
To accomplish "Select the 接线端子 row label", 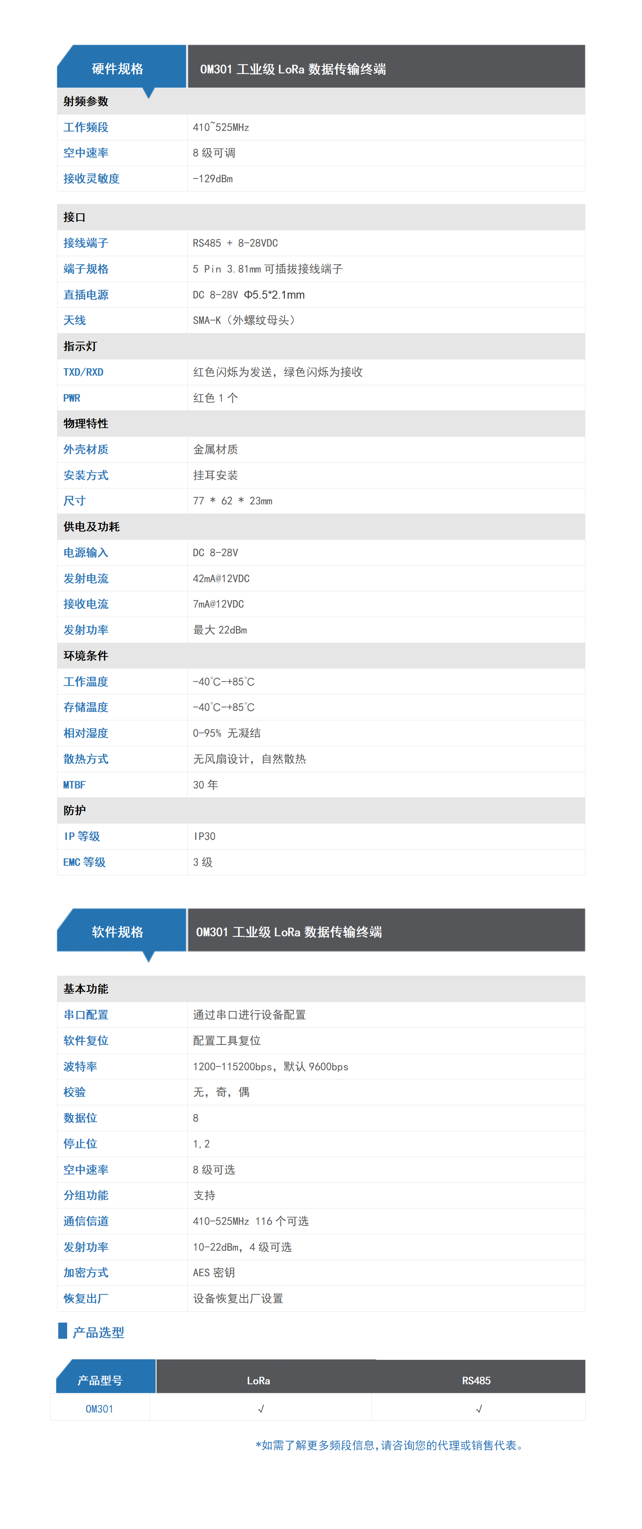I will [x=86, y=243].
